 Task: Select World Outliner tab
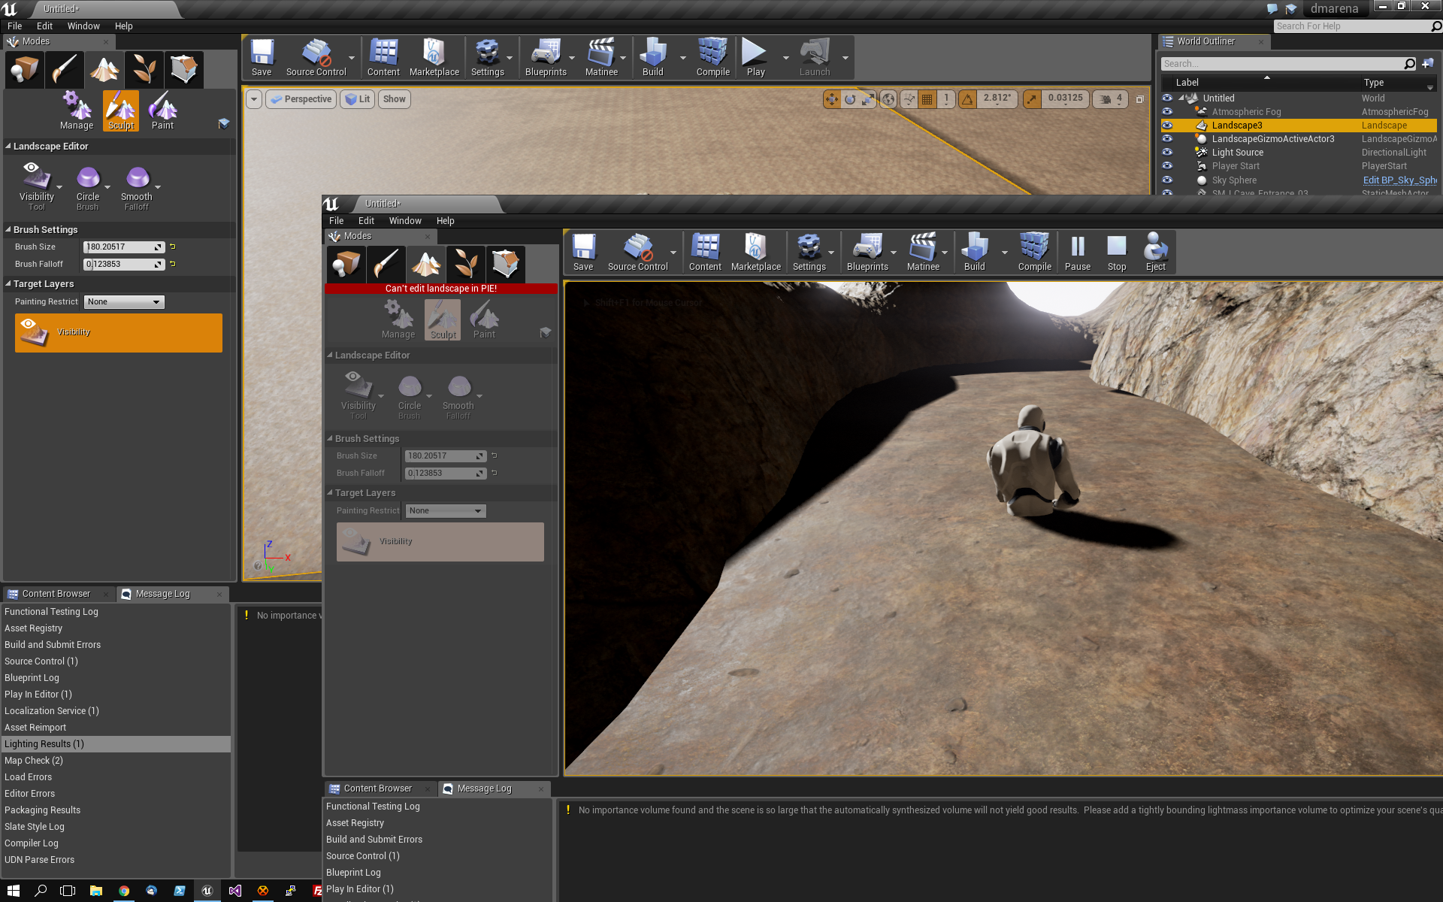1206,41
